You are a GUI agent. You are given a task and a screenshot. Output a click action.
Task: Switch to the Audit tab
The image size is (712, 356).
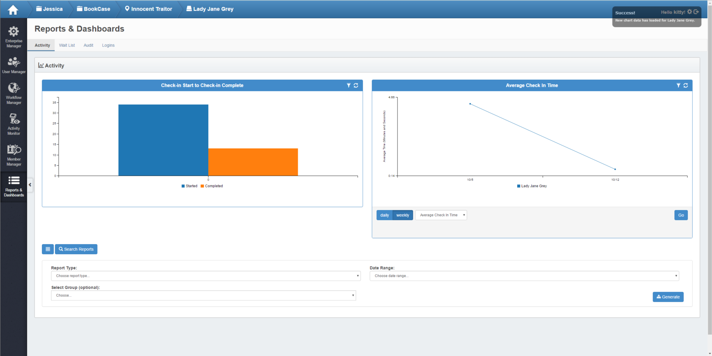[88, 46]
